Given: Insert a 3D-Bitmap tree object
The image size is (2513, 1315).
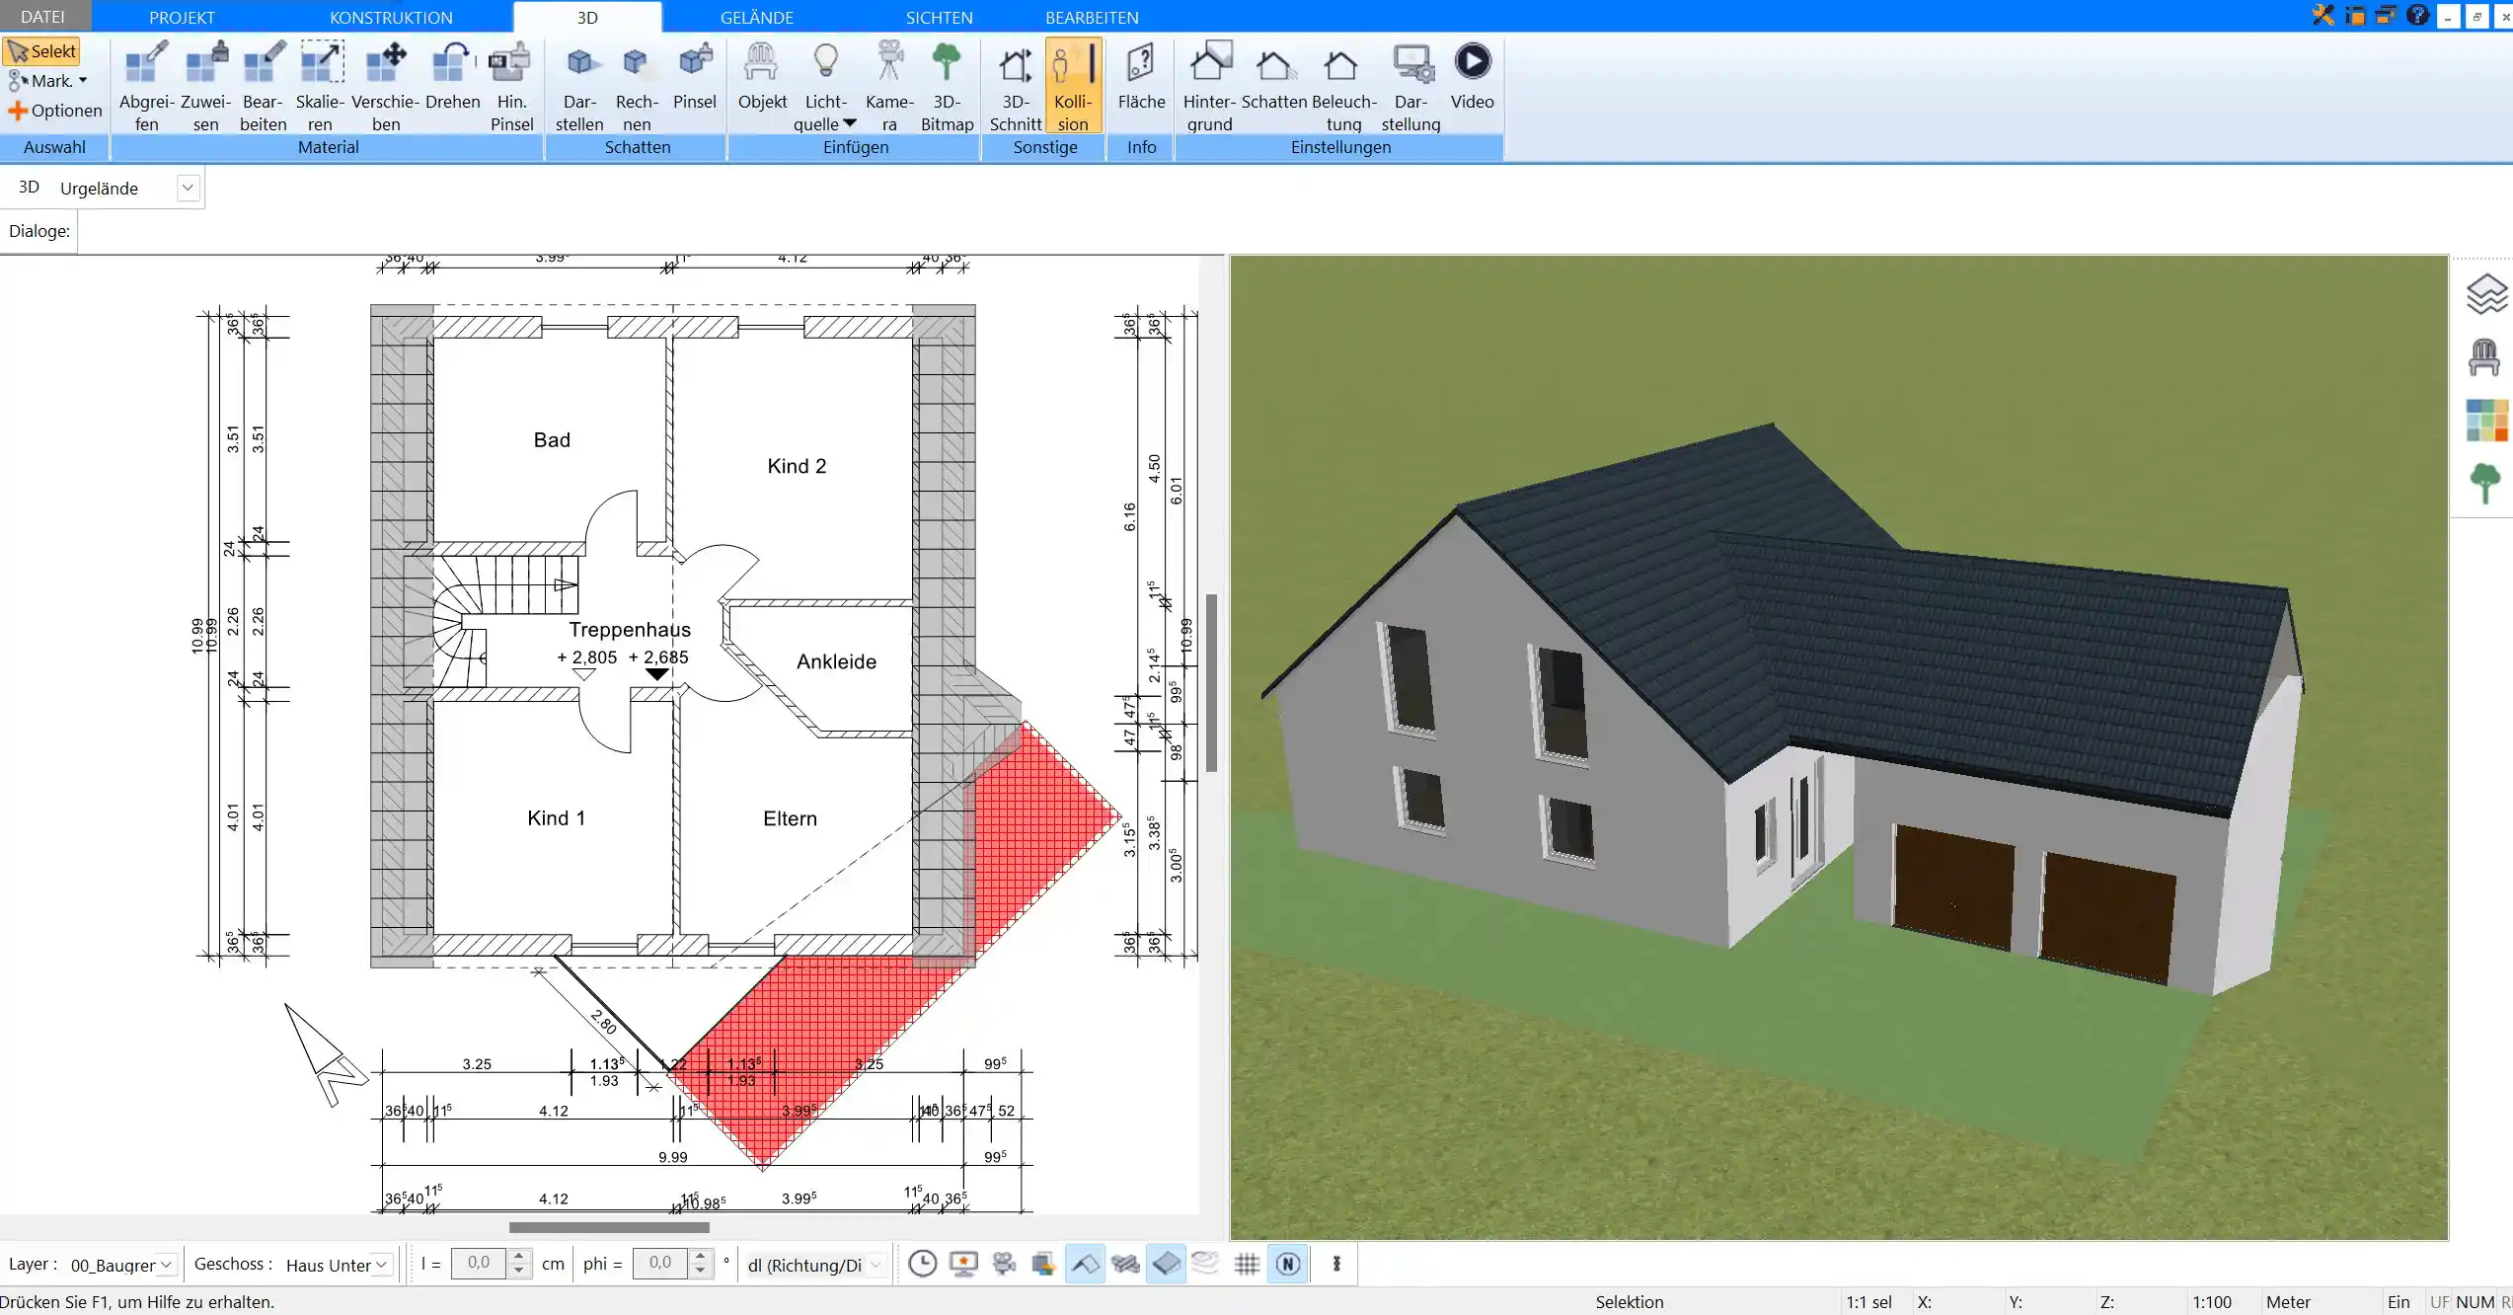Looking at the screenshot, I should tap(947, 86).
